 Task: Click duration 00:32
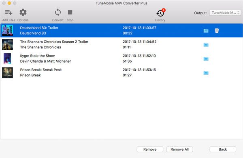[x=128, y=33]
